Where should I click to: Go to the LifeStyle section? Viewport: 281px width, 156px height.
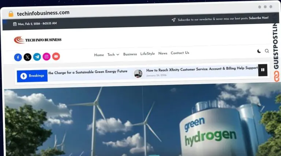pos(147,54)
